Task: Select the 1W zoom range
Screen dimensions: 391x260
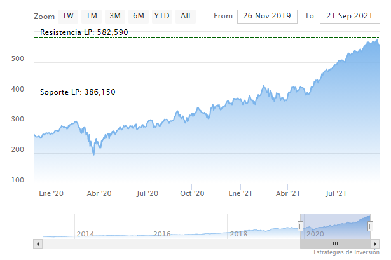Action: point(68,16)
